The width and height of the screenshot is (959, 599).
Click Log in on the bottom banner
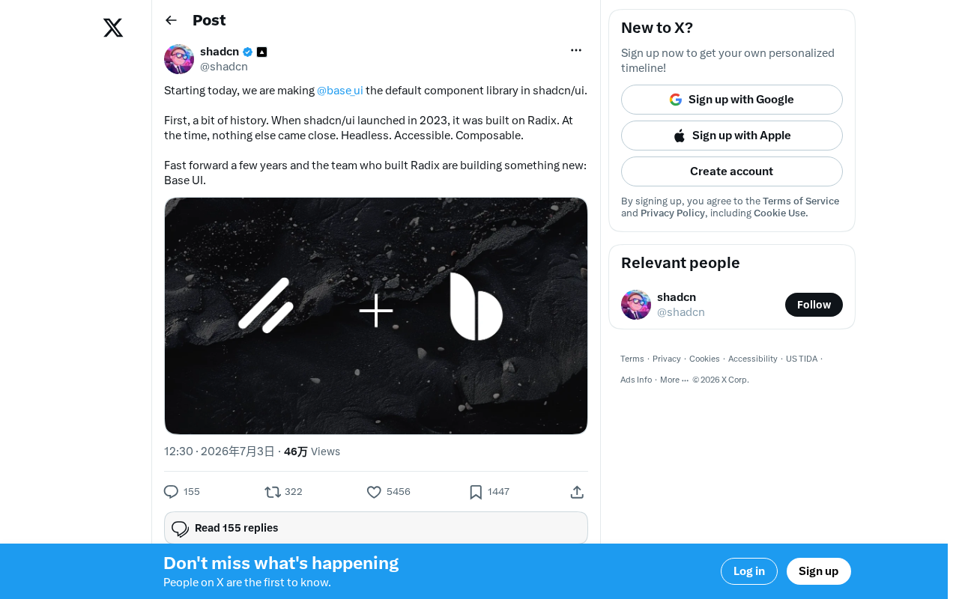(749, 571)
